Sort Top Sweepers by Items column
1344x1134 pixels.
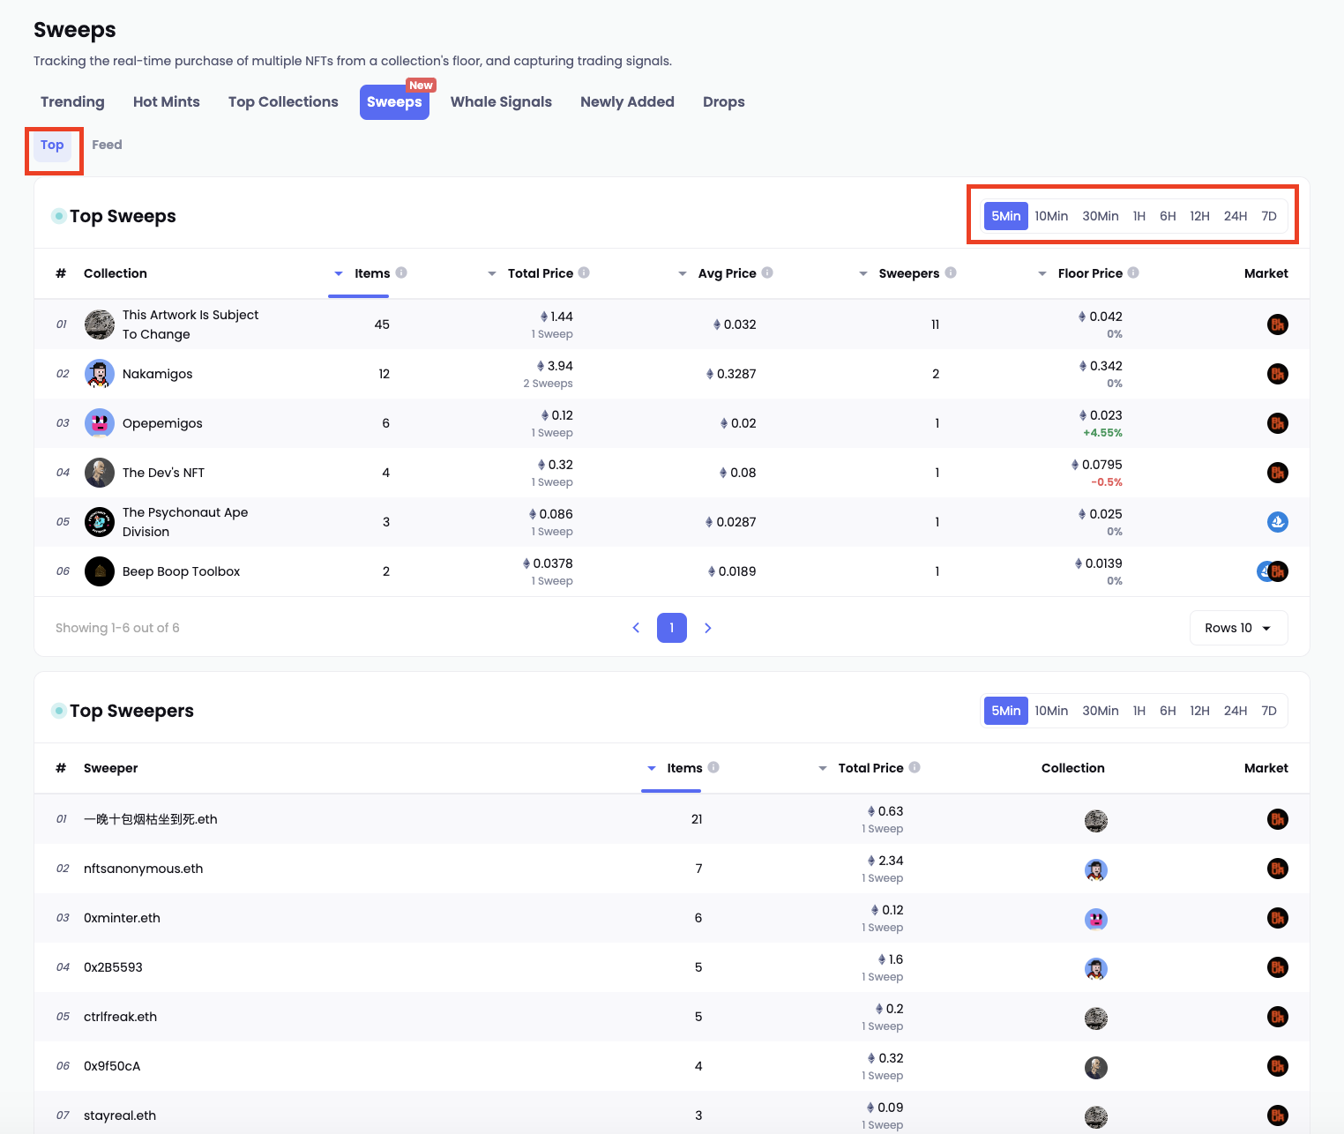click(675, 768)
